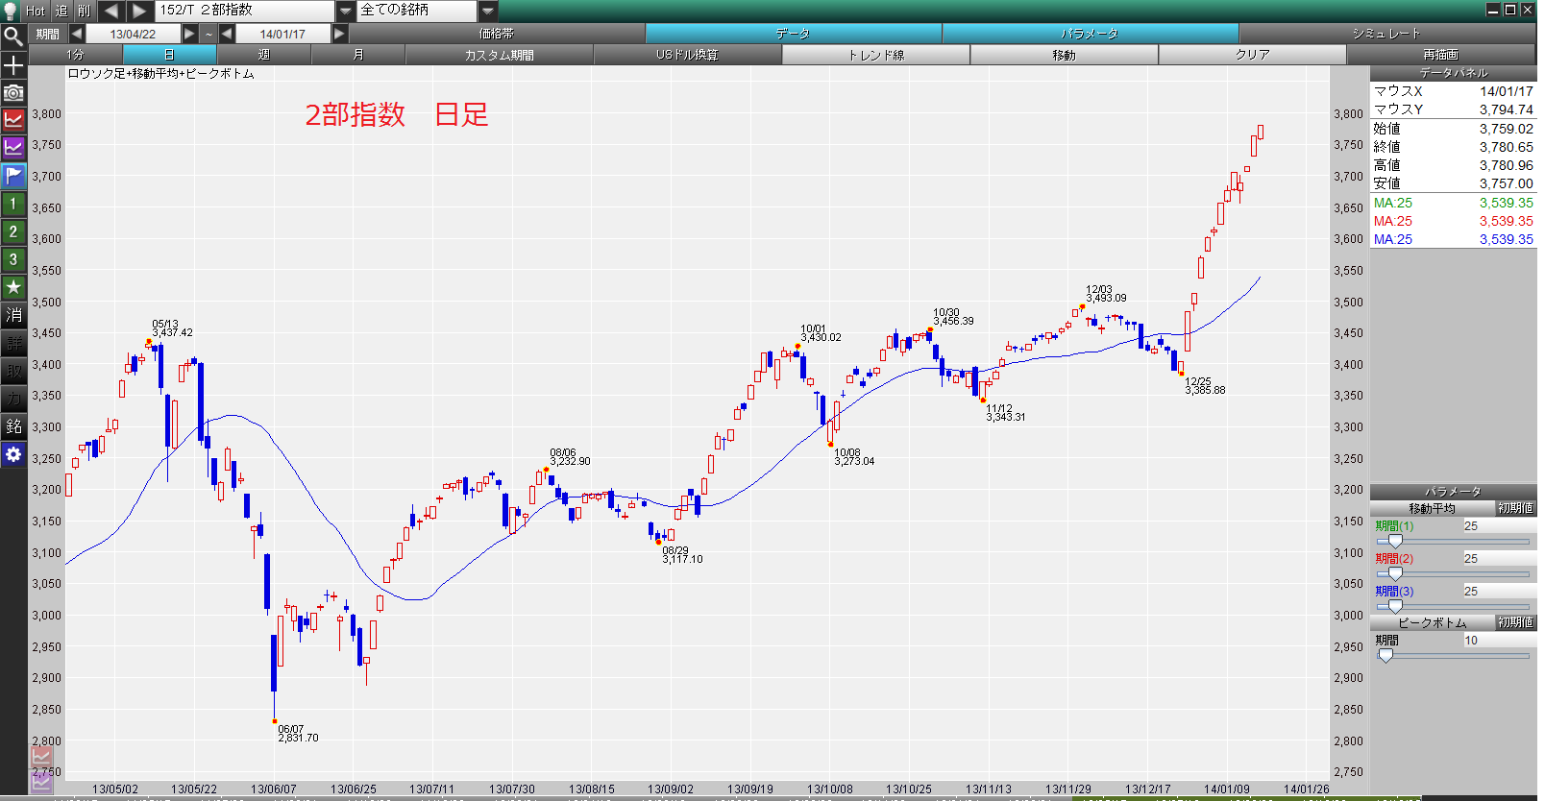
Task: Reset ピークボトム parameters with 初期値
Action: [1515, 622]
